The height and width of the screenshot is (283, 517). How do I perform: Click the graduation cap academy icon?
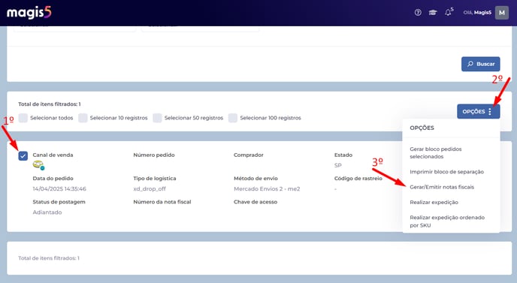[x=433, y=13]
